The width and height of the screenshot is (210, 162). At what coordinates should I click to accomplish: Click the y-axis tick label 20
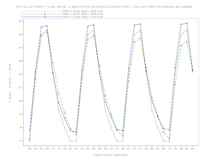click(x=20, y=101)
